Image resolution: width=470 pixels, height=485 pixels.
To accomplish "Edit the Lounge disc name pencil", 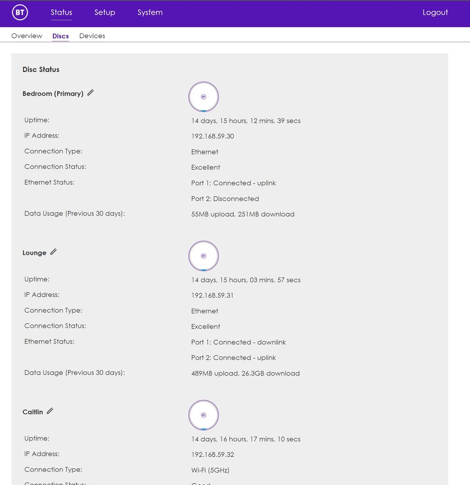I will pyautogui.click(x=53, y=252).
